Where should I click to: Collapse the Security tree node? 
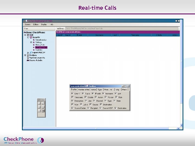pyautogui.click(x=28, y=37)
